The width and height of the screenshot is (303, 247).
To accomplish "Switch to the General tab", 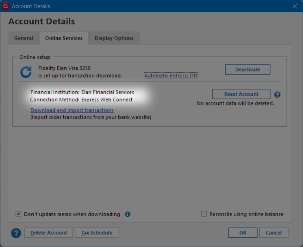I will coord(24,38).
